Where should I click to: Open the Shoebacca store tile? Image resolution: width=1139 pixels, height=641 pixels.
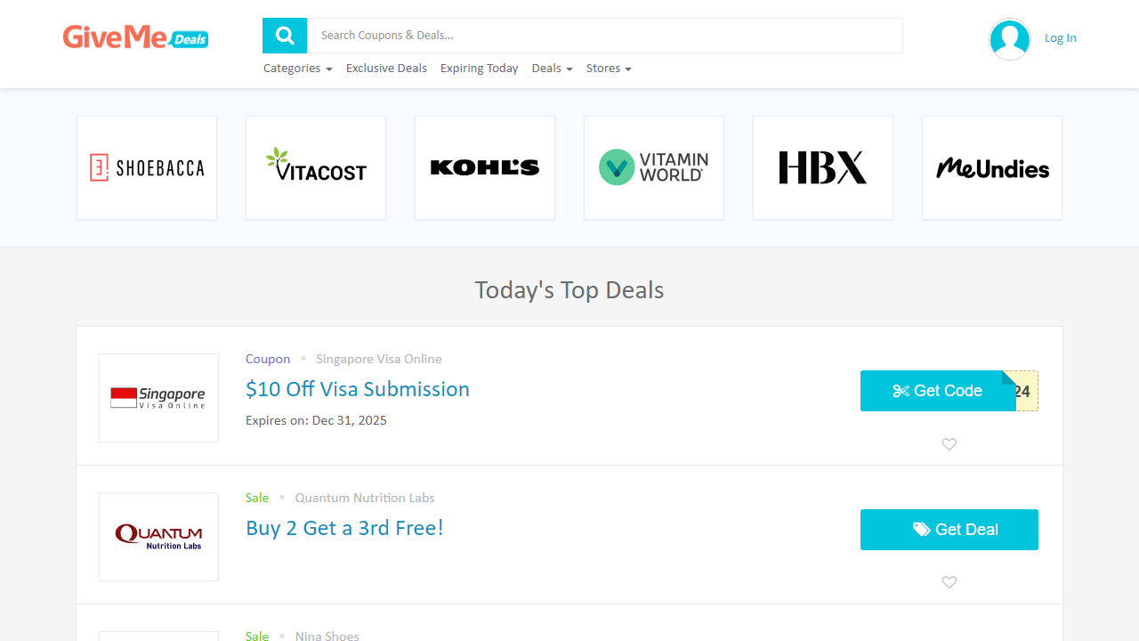click(147, 167)
